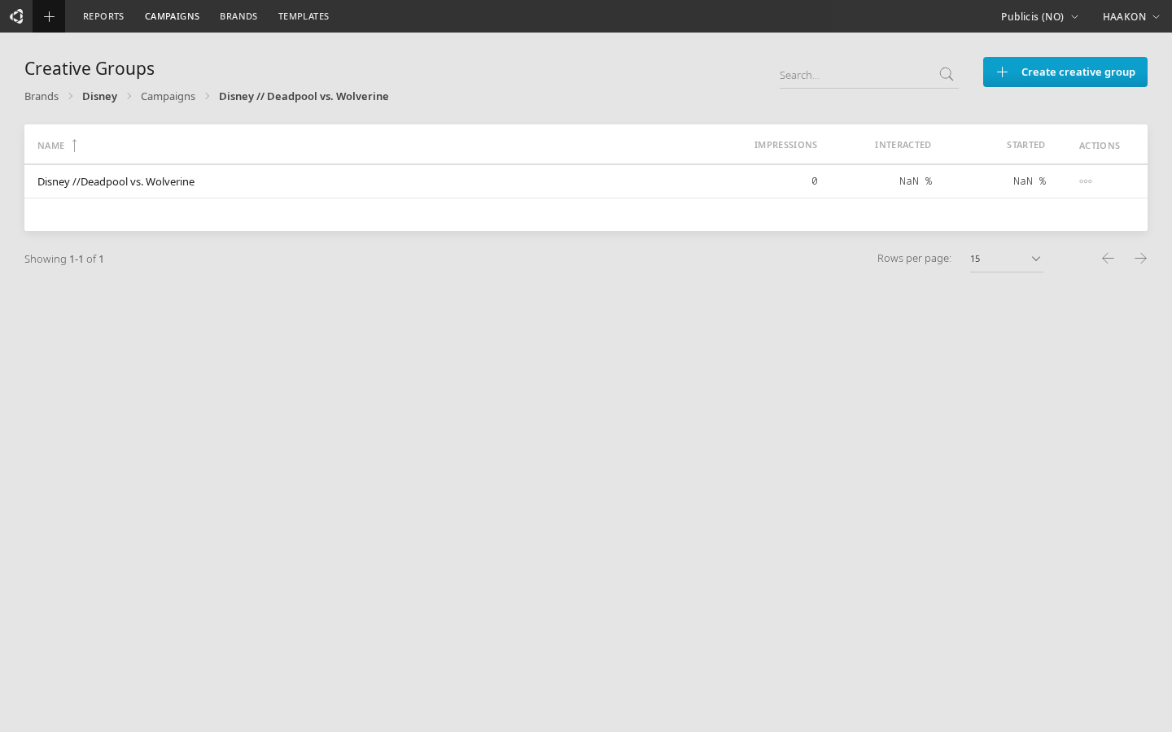Go to the previous page arrow
Image resolution: width=1172 pixels, height=732 pixels.
(1108, 259)
